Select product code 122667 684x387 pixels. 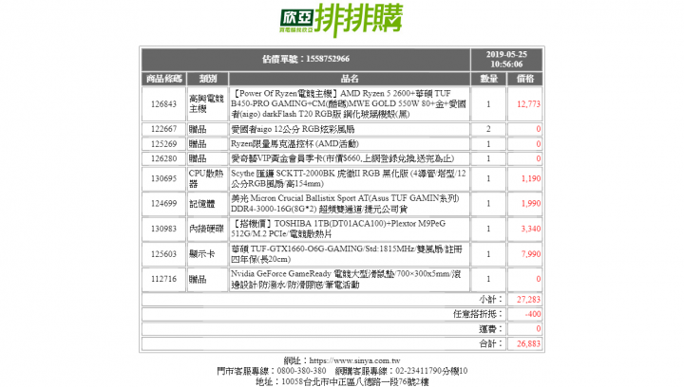(163, 129)
